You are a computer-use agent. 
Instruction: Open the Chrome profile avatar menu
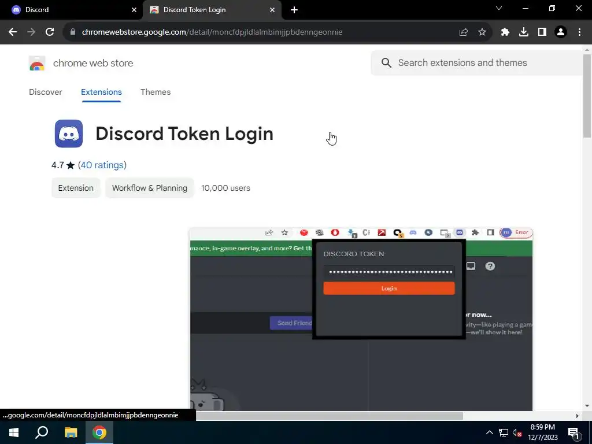pos(561,32)
